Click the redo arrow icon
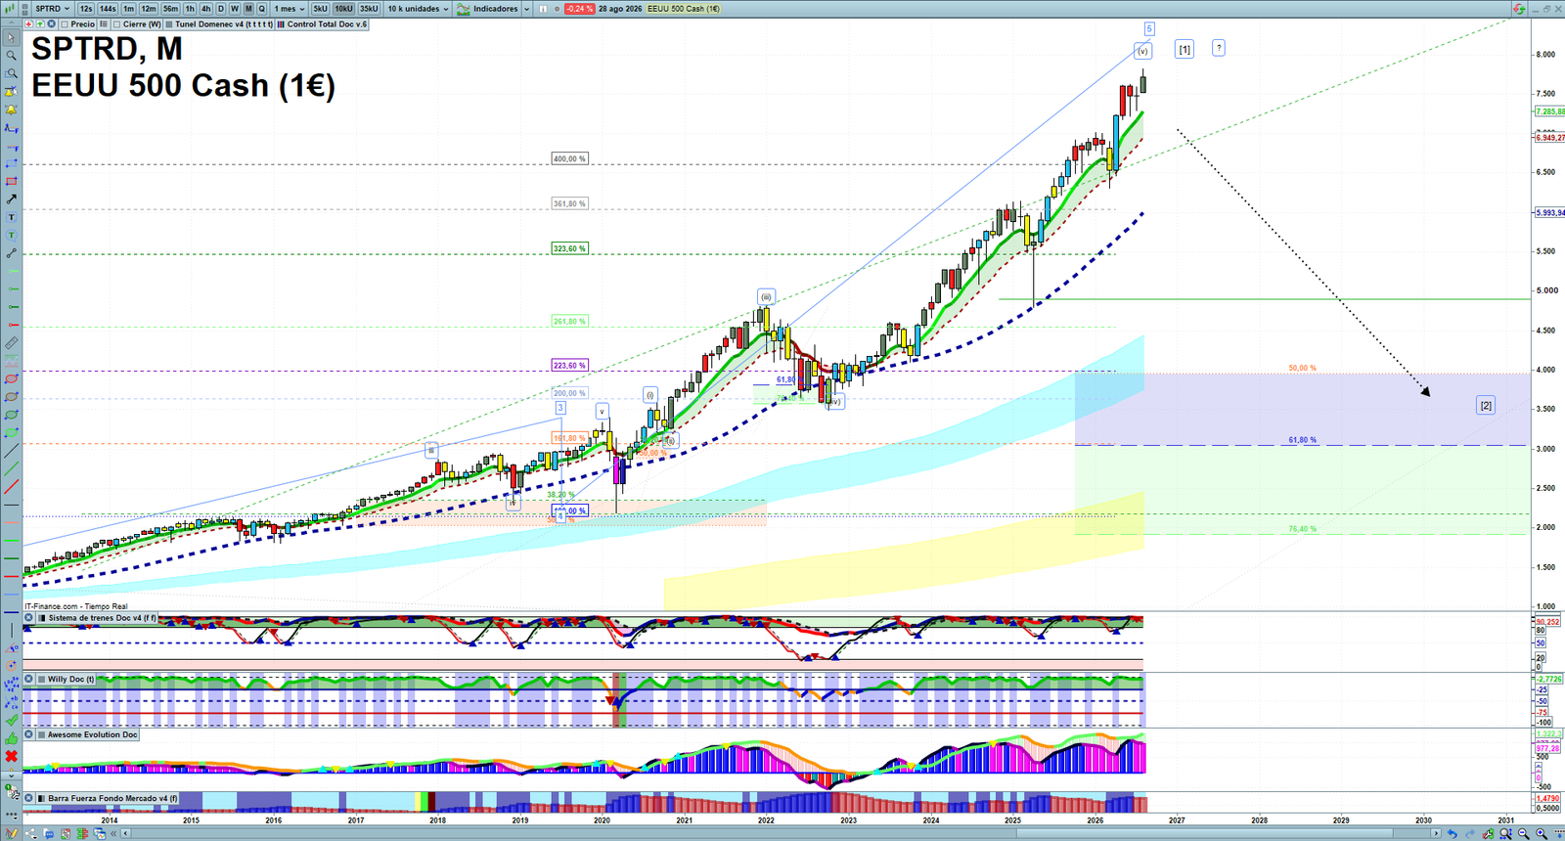The height and width of the screenshot is (841, 1565). pyautogui.click(x=1469, y=833)
